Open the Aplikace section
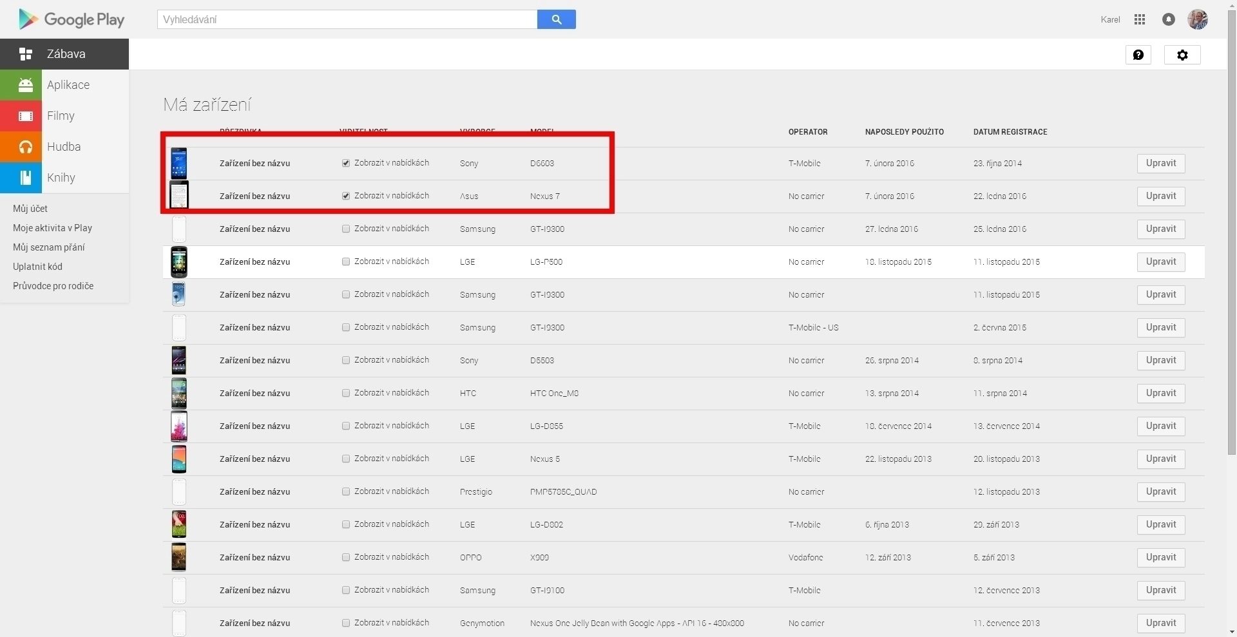Screen dimensions: 1237x637 tap(64, 85)
